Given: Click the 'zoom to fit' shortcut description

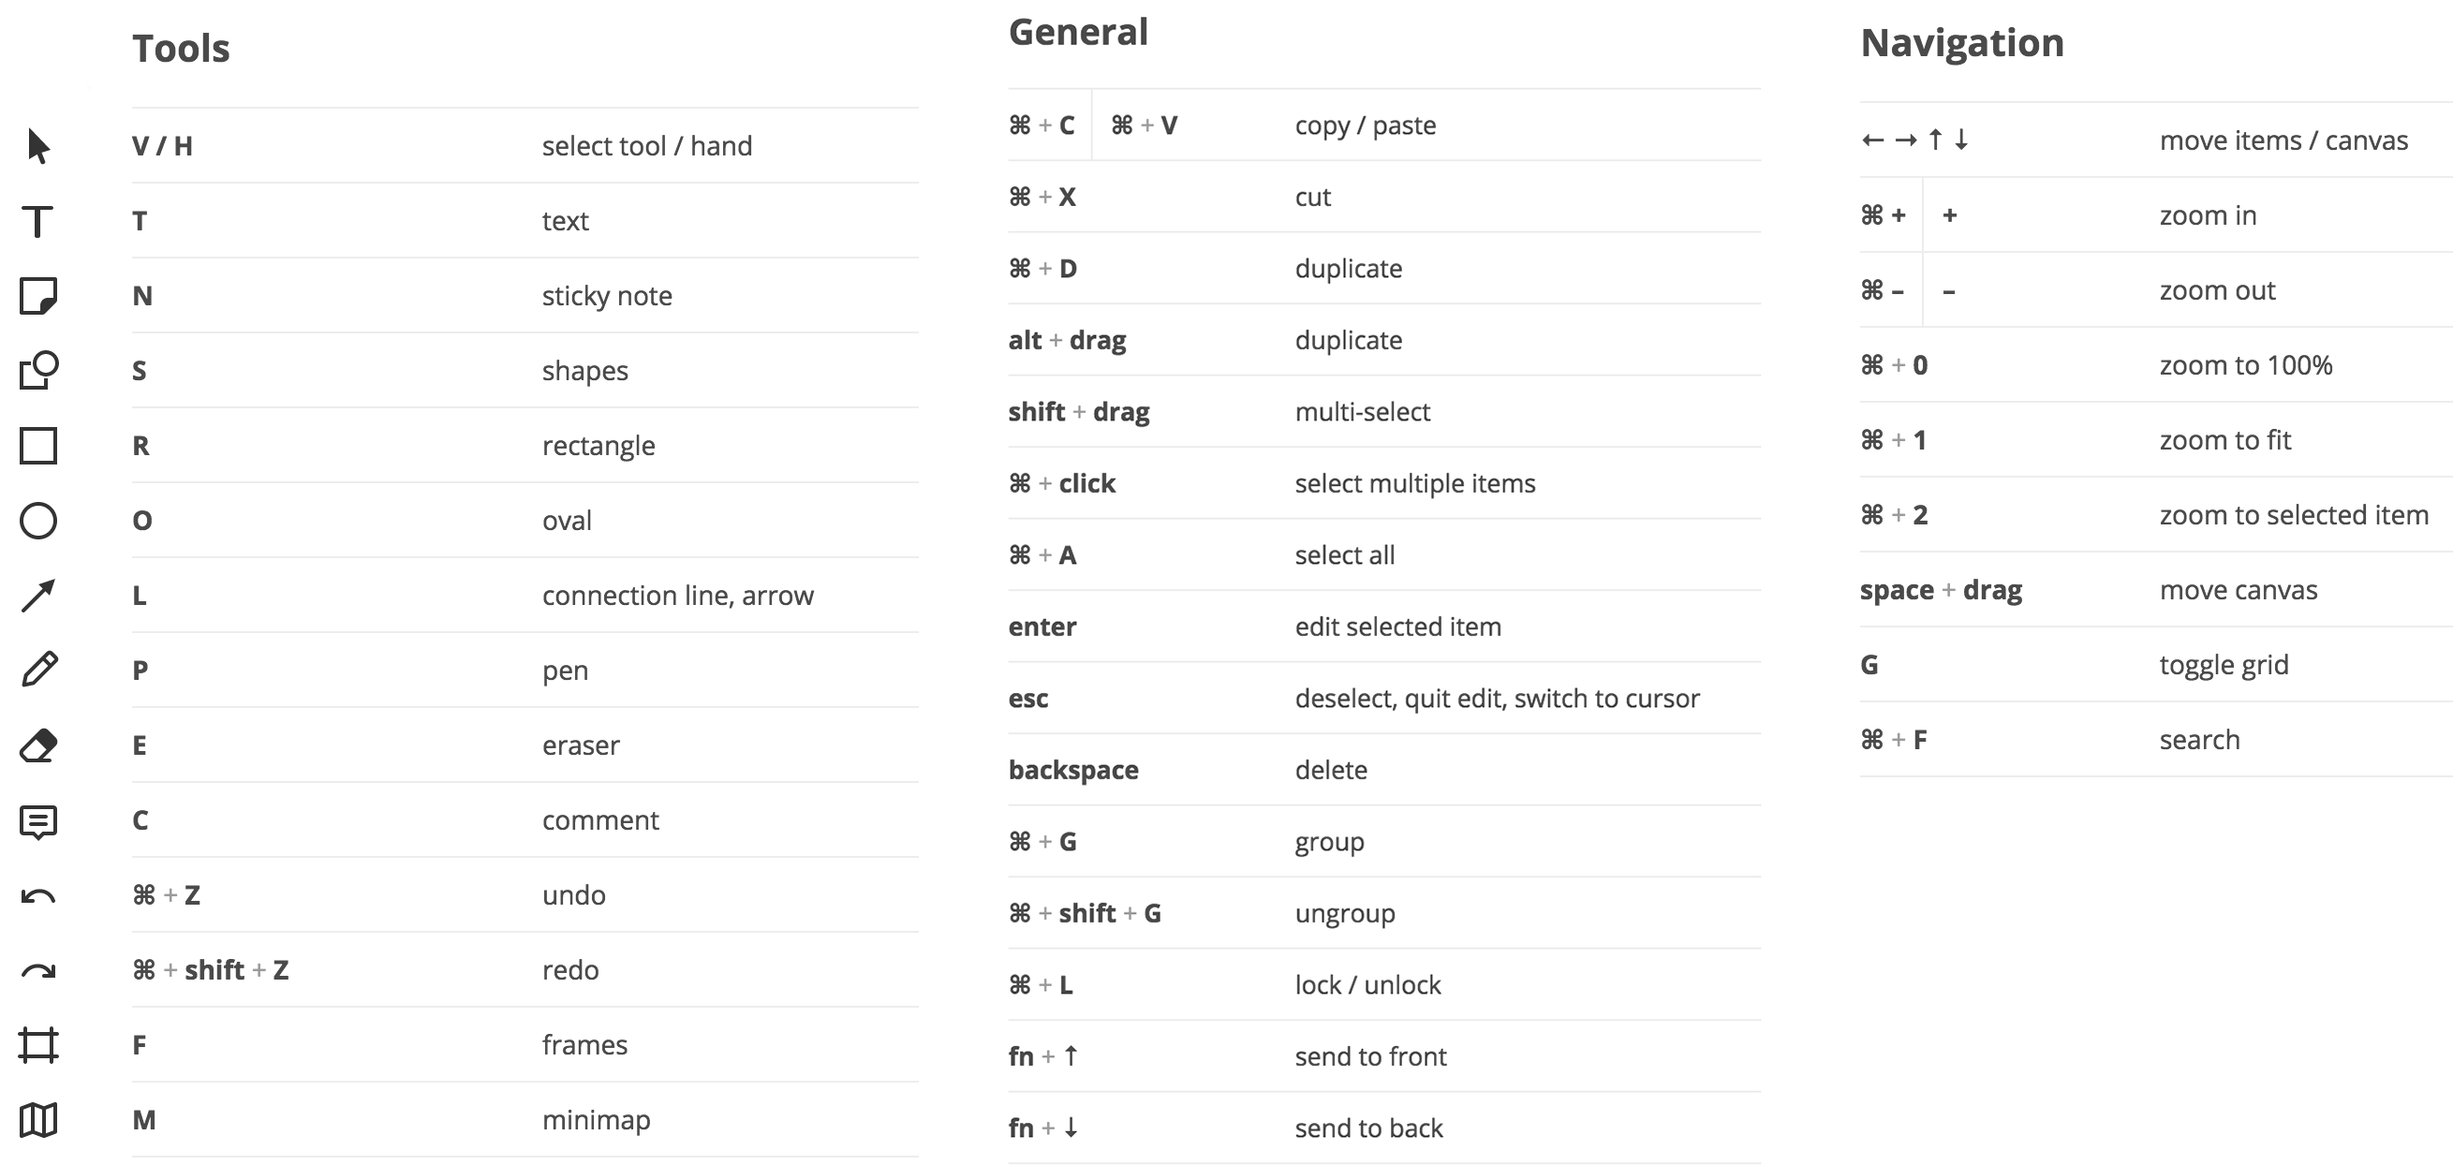Looking at the screenshot, I should (2224, 441).
